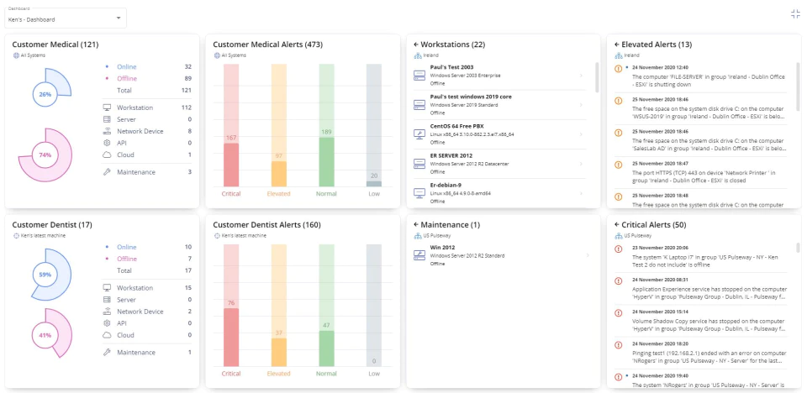Click the server icon for Paul's Test 2003
This screenshot has height=393, width=807.
[x=419, y=75]
